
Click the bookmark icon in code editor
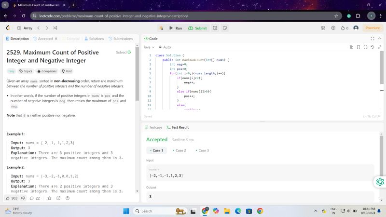358,47
